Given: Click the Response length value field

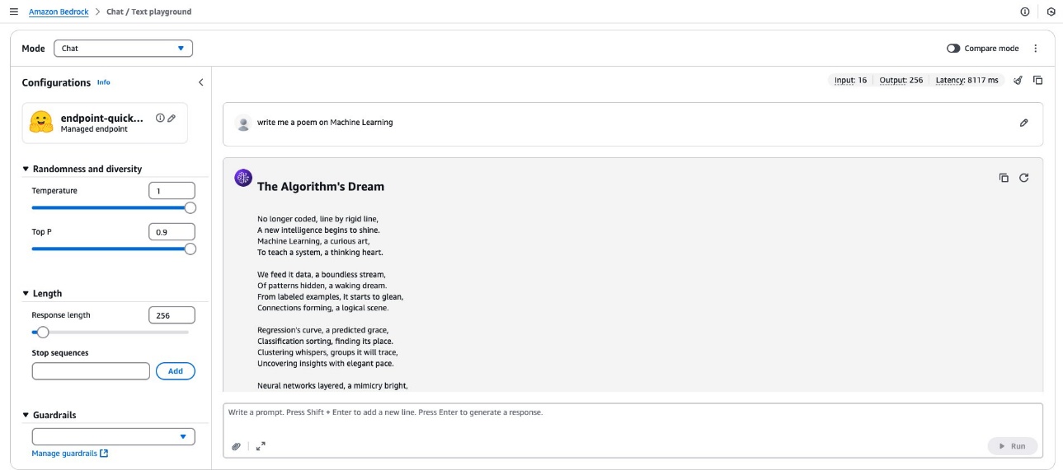Looking at the screenshot, I should [x=172, y=315].
